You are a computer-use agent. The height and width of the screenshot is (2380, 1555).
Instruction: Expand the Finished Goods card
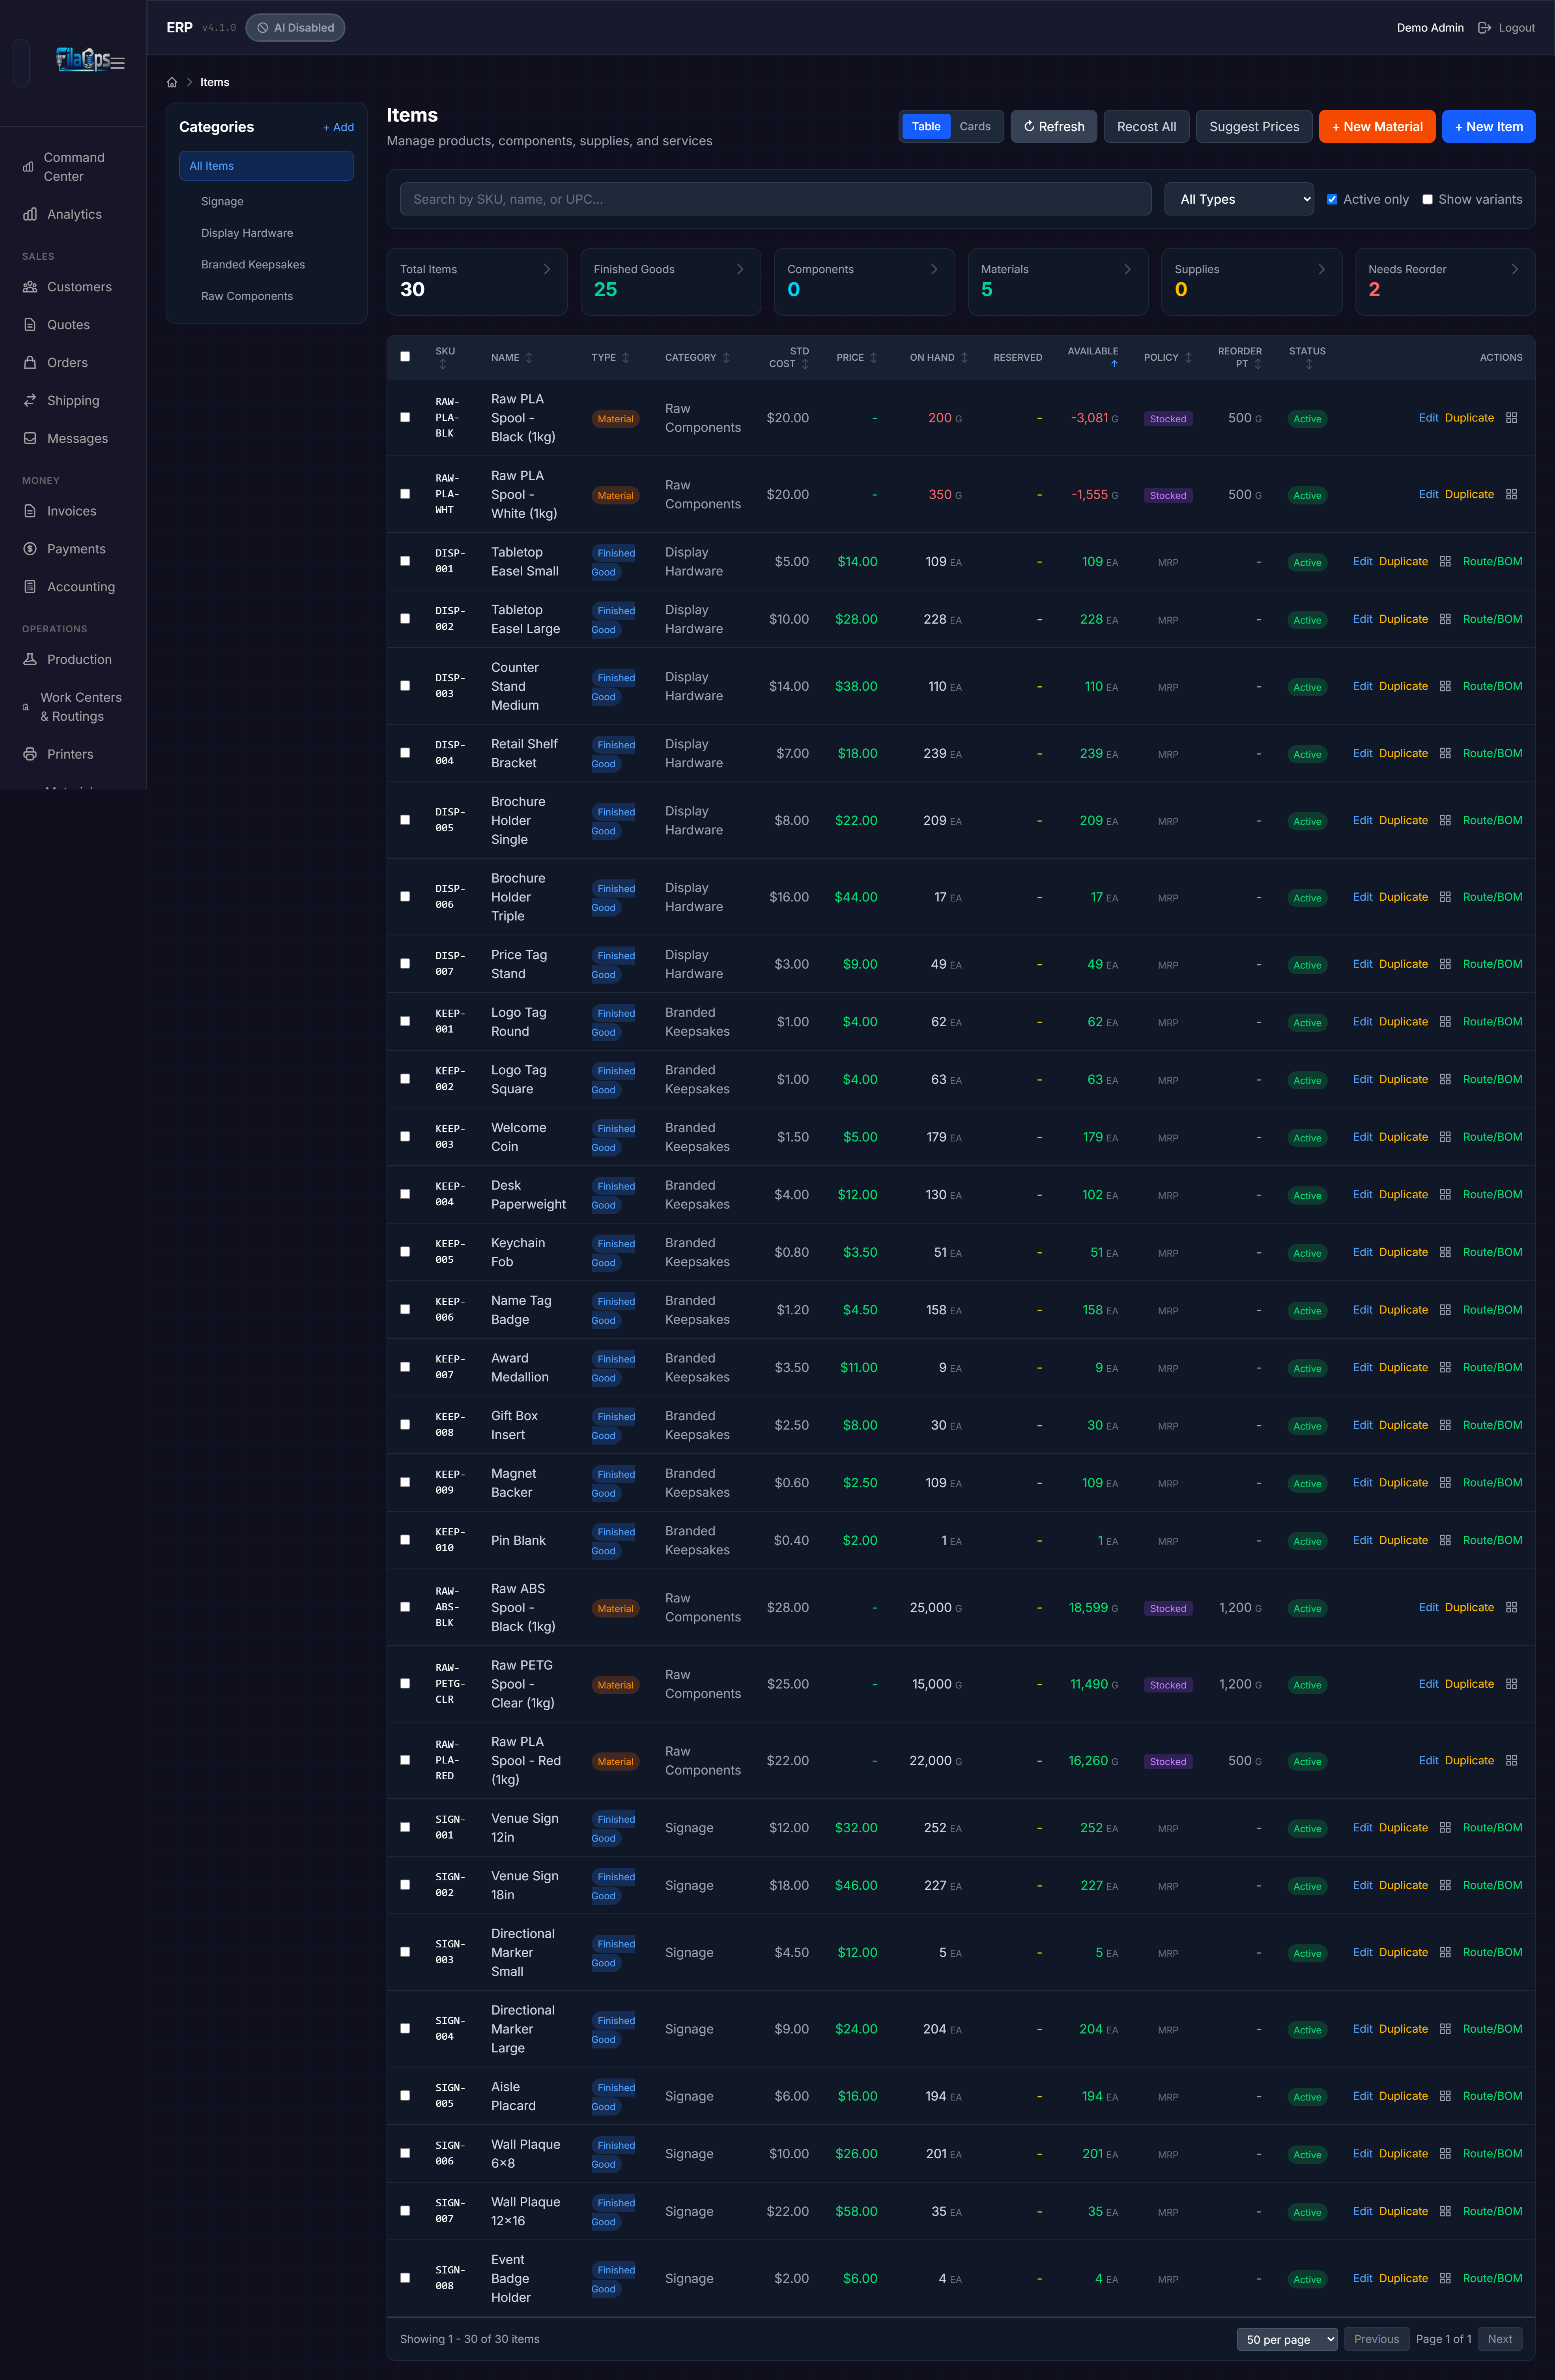click(x=671, y=282)
